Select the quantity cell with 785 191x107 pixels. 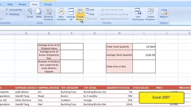[x=119, y=96]
